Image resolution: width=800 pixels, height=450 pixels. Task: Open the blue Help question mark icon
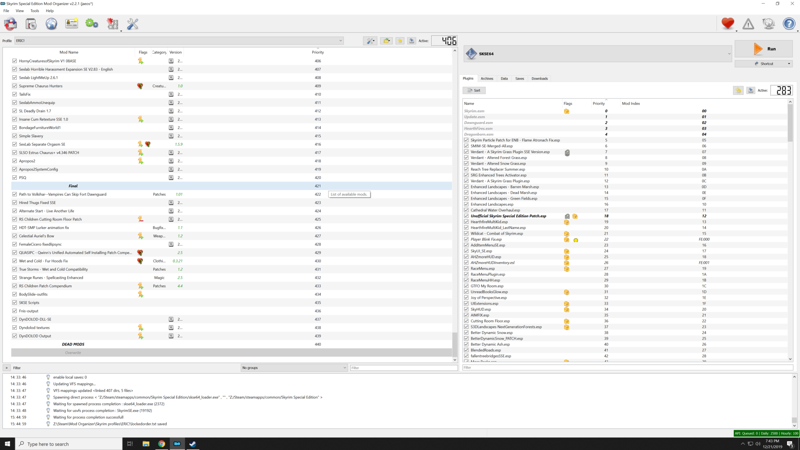click(x=789, y=24)
